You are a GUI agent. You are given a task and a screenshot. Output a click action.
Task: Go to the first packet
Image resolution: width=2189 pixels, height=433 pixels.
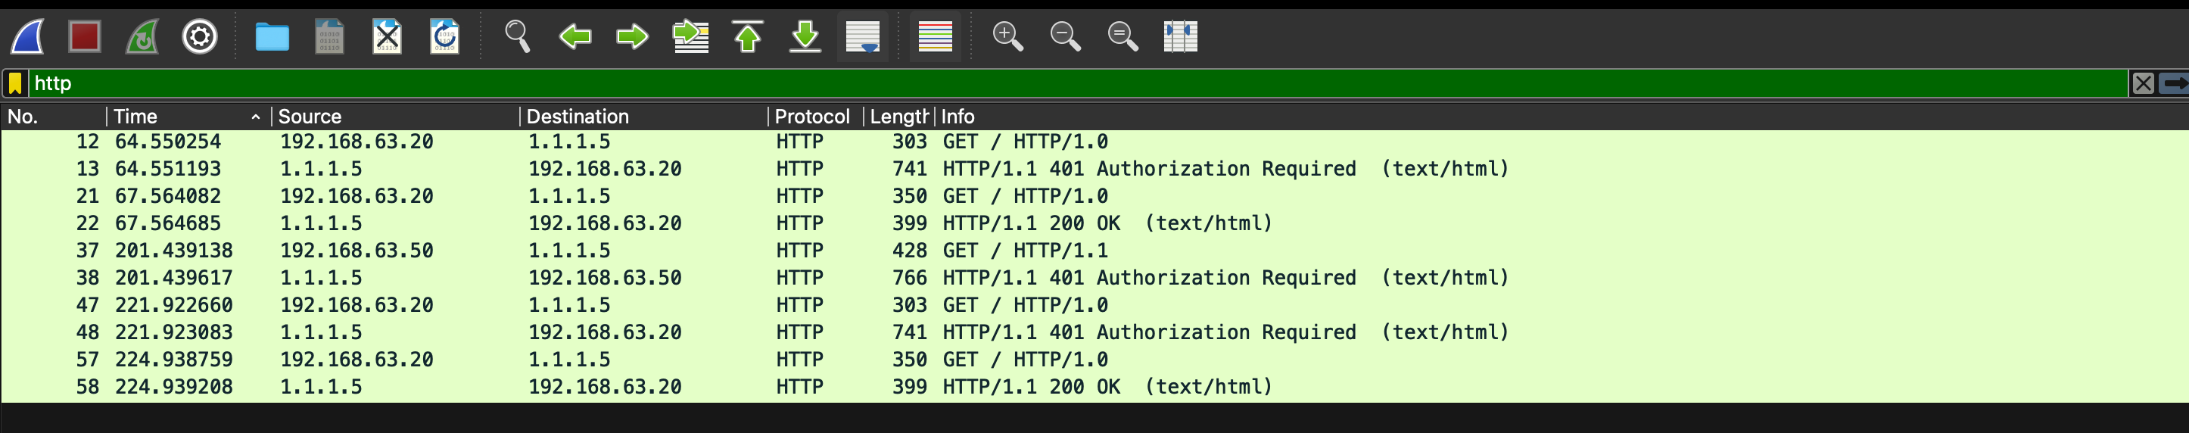tap(748, 36)
